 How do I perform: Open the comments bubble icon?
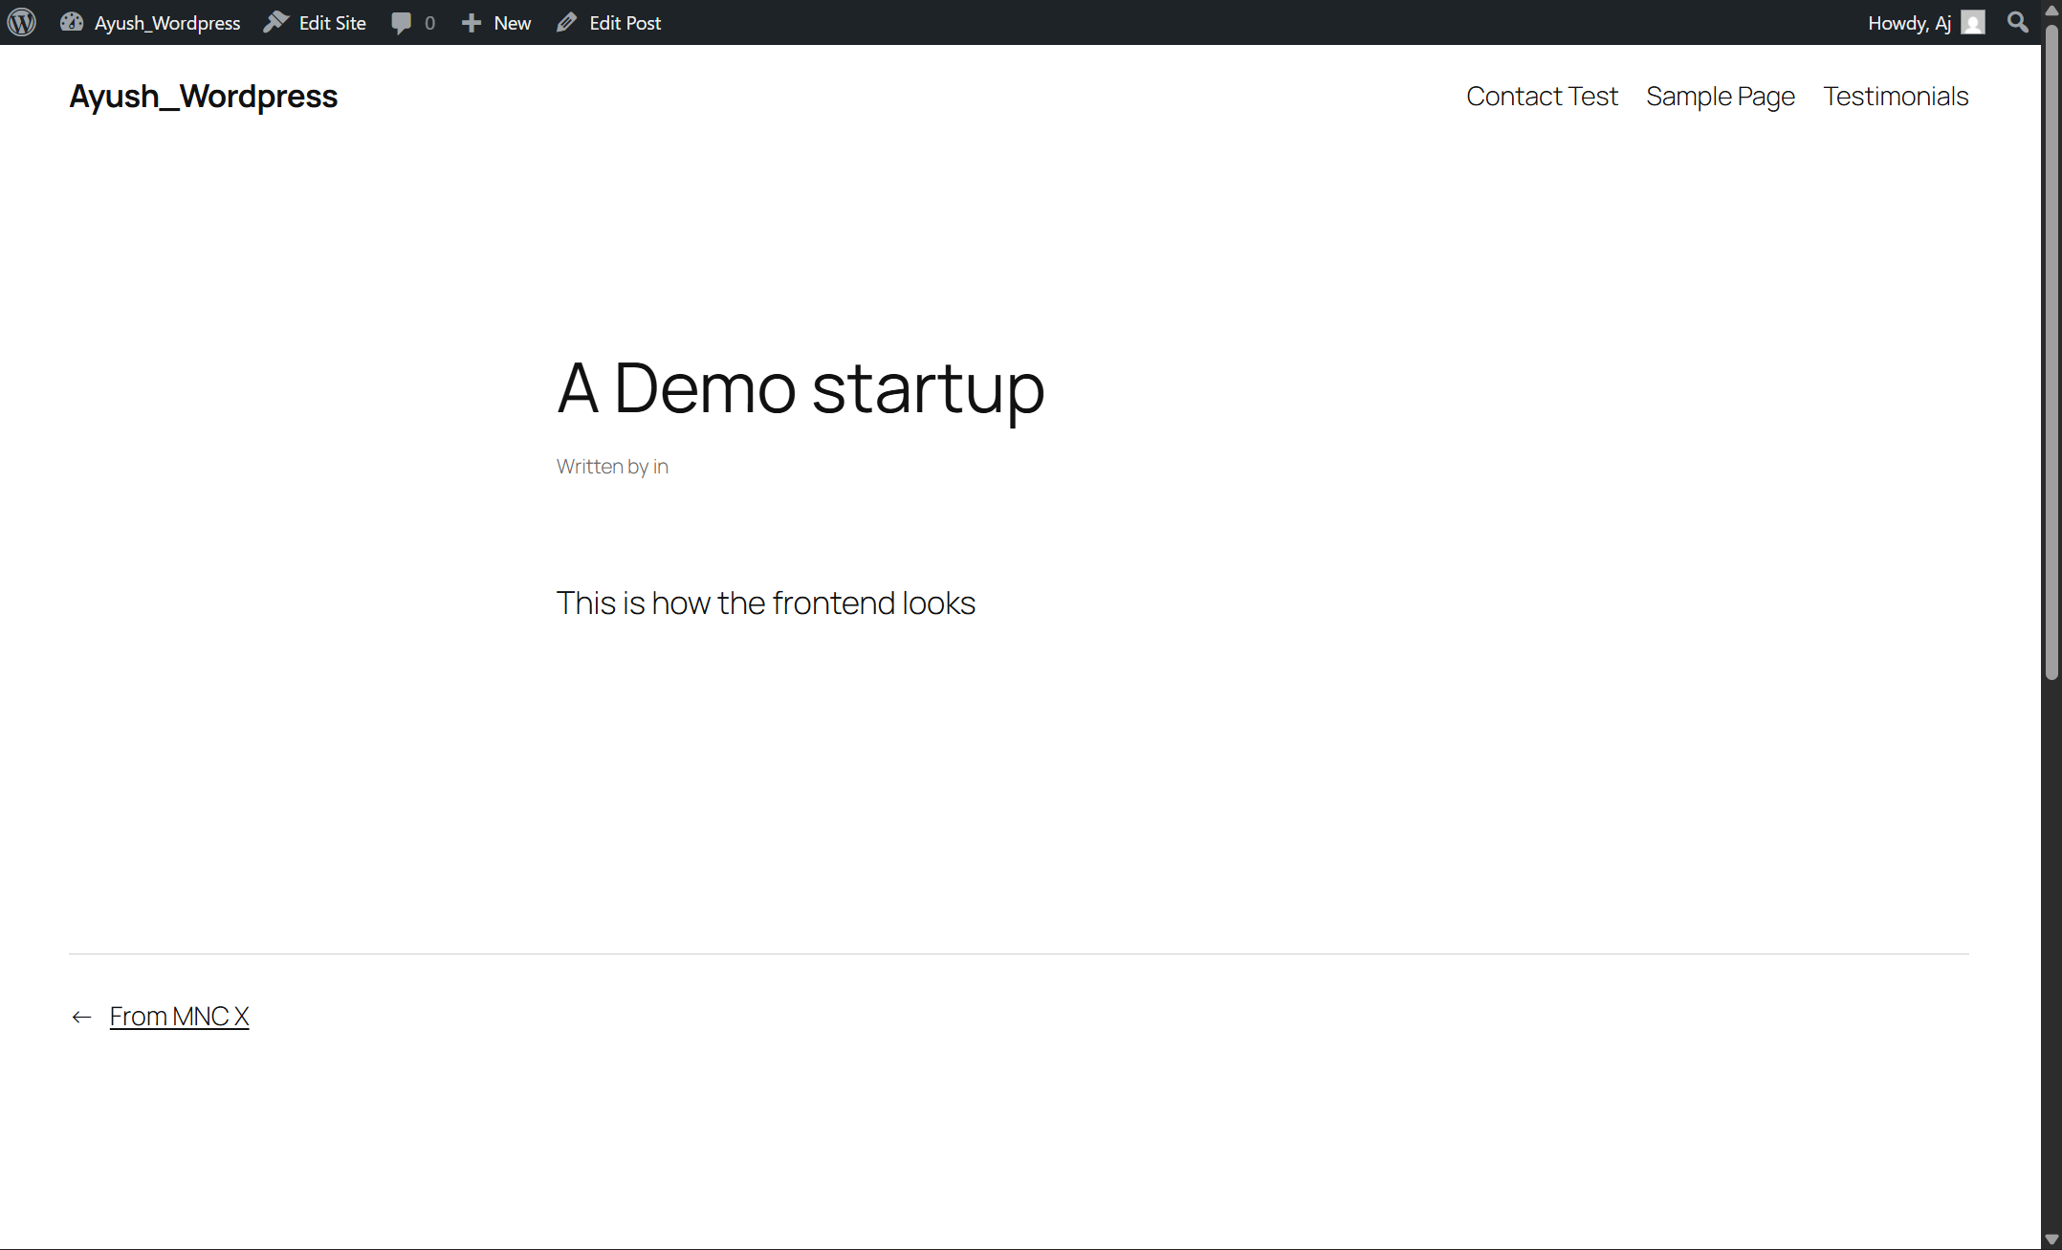(402, 23)
